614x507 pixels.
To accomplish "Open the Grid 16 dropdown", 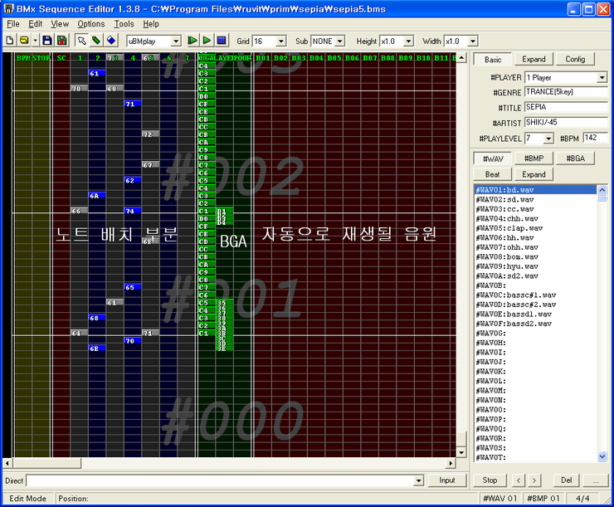I will pos(280,41).
